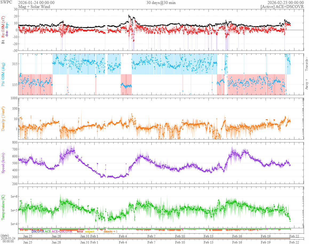Click the Feb 4 label under the brown slider
Screen dimensions: 309x244
pos(123,242)
